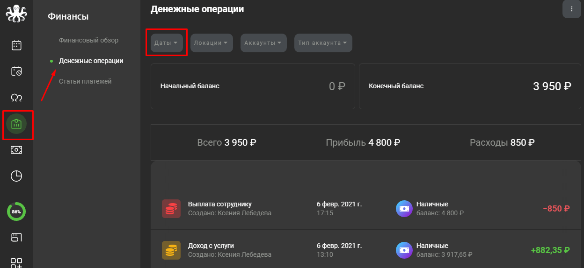Open Статьи платежей section
The image size is (584, 268).
point(85,81)
